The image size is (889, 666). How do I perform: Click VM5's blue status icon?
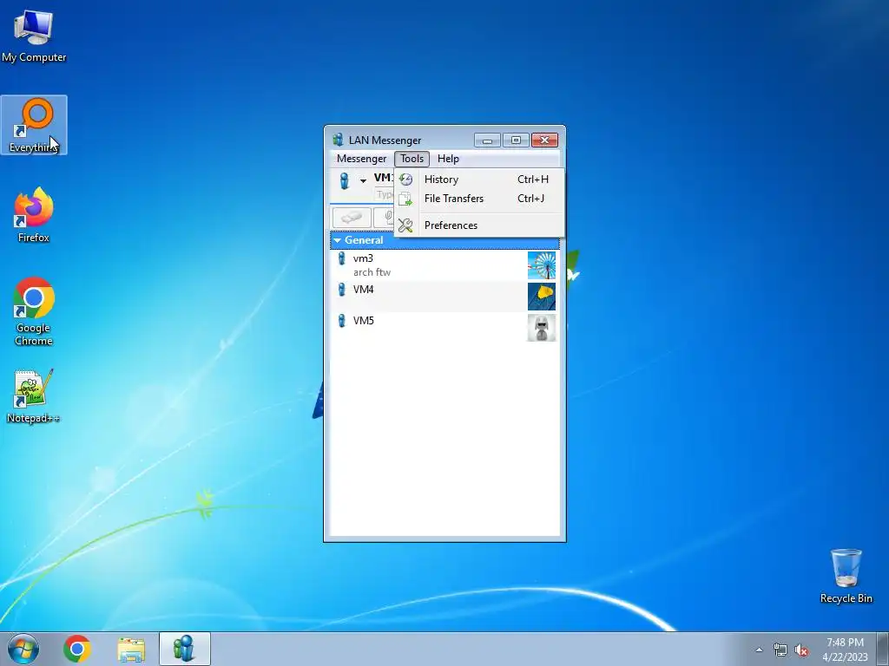pyautogui.click(x=341, y=321)
